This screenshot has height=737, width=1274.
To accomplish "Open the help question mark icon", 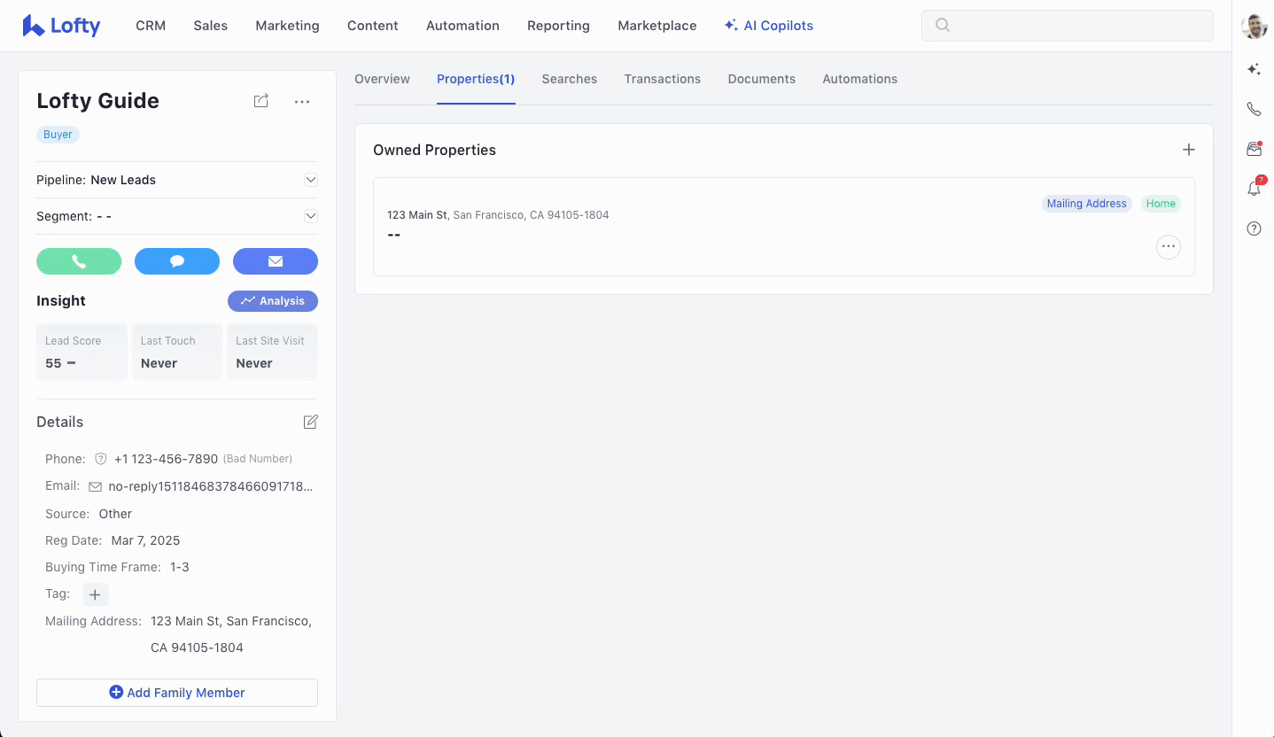I will (1254, 229).
